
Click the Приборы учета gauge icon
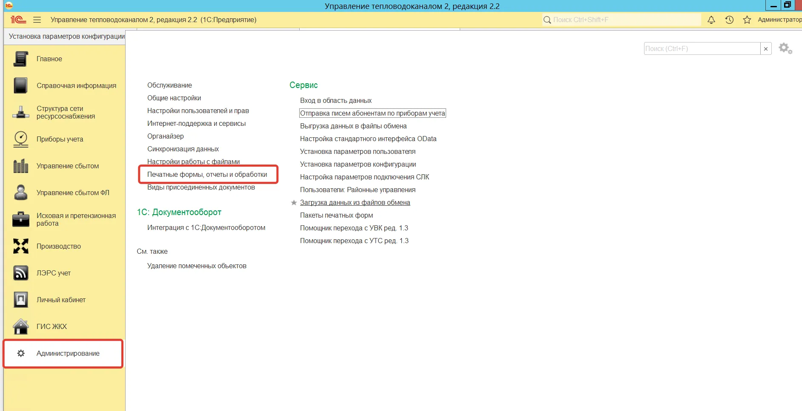(x=20, y=139)
